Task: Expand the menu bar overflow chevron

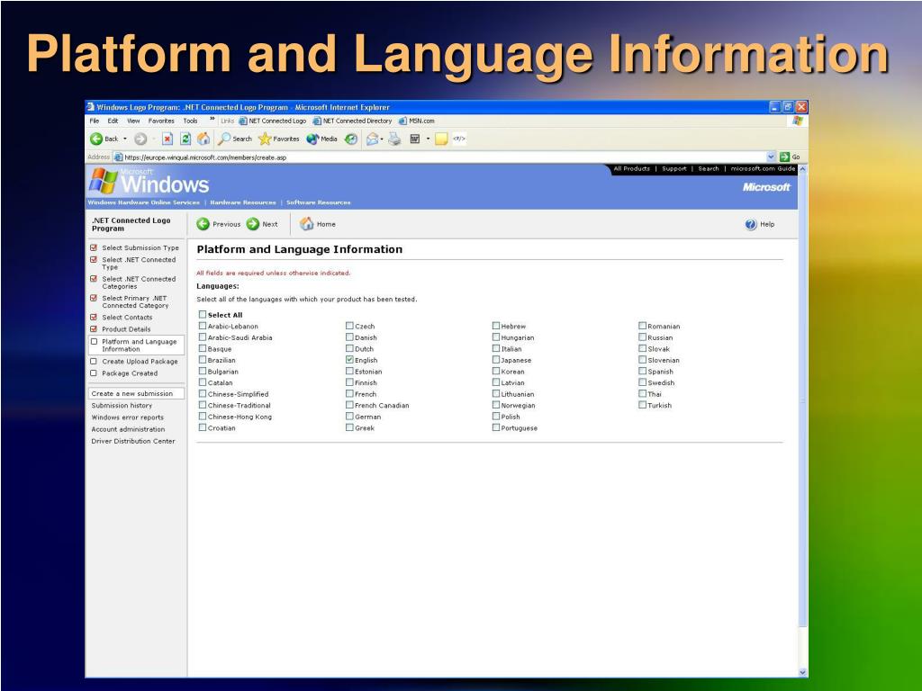Action: point(212,120)
